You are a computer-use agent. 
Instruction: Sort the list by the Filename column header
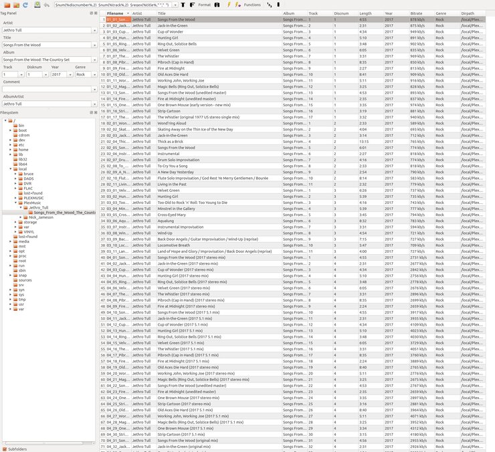(x=118, y=13)
